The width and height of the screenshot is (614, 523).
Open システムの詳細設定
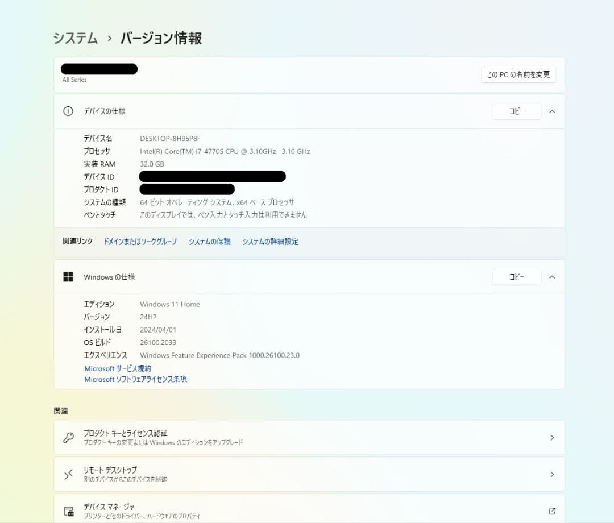pos(270,242)
